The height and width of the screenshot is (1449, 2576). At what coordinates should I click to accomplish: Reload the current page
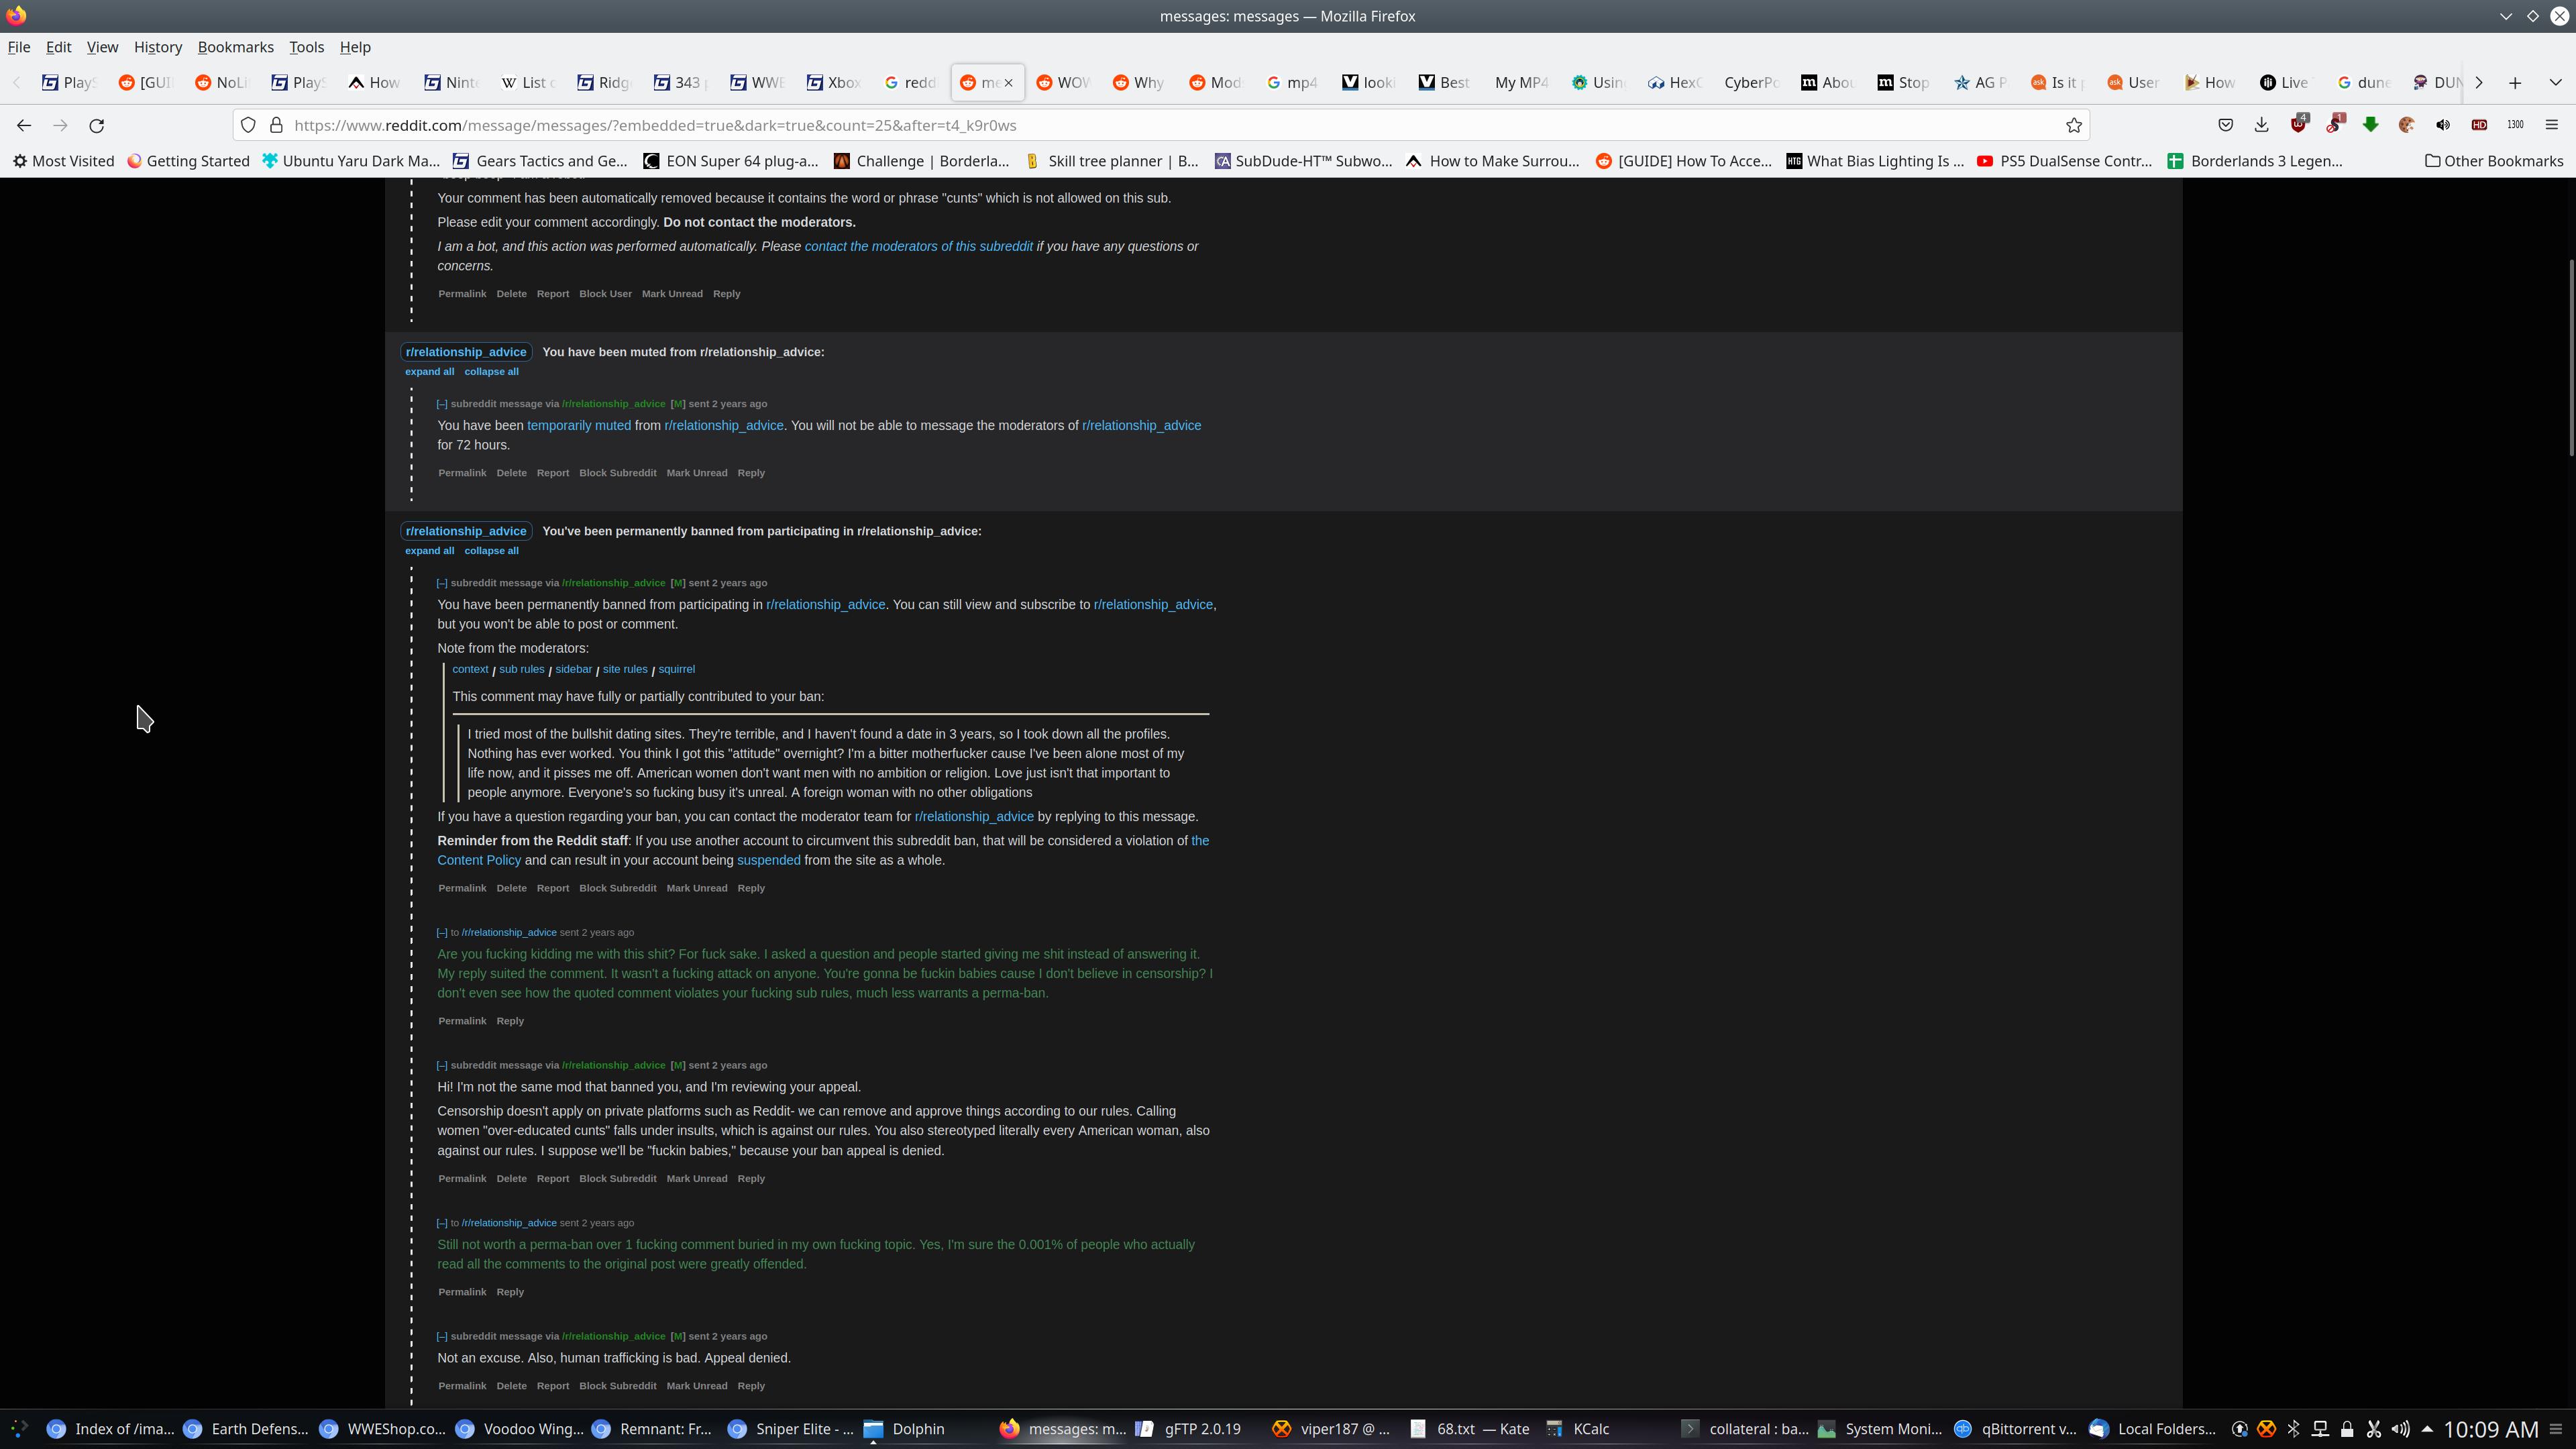(x=97, y=125)
